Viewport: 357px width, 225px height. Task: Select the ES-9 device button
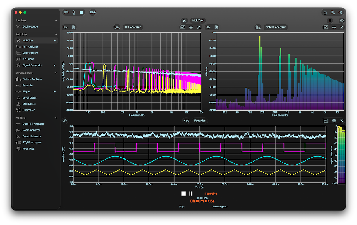(92, 13)
